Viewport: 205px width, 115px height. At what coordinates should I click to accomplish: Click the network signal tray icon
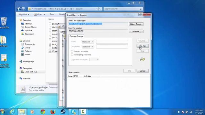(x=191, y=112)
